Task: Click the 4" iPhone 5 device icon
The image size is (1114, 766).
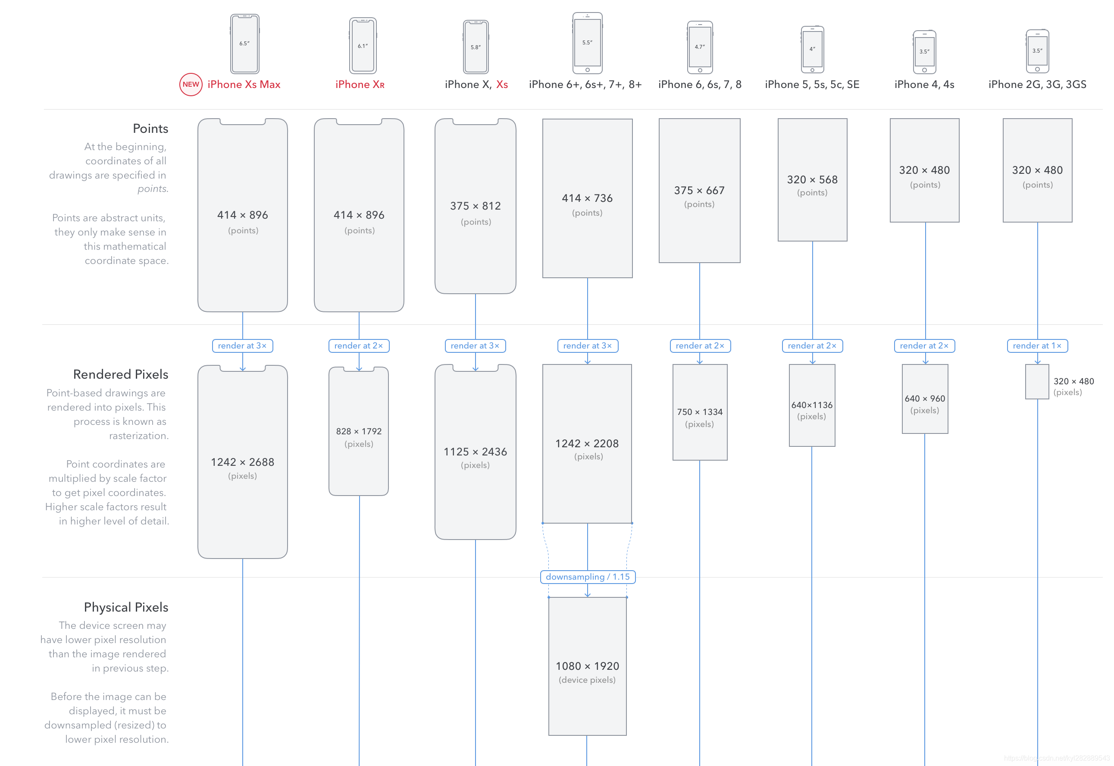Action: (x=812, y=50)
